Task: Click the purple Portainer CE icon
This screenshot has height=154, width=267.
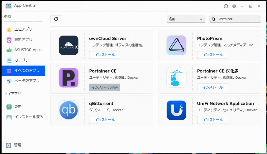Action: pos(69,78)
